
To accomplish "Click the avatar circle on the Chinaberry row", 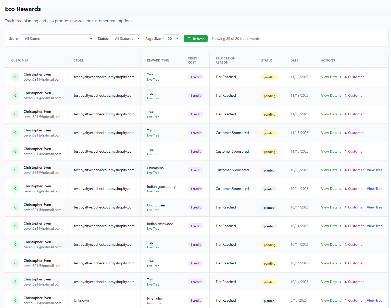I will tap(15, 170).
